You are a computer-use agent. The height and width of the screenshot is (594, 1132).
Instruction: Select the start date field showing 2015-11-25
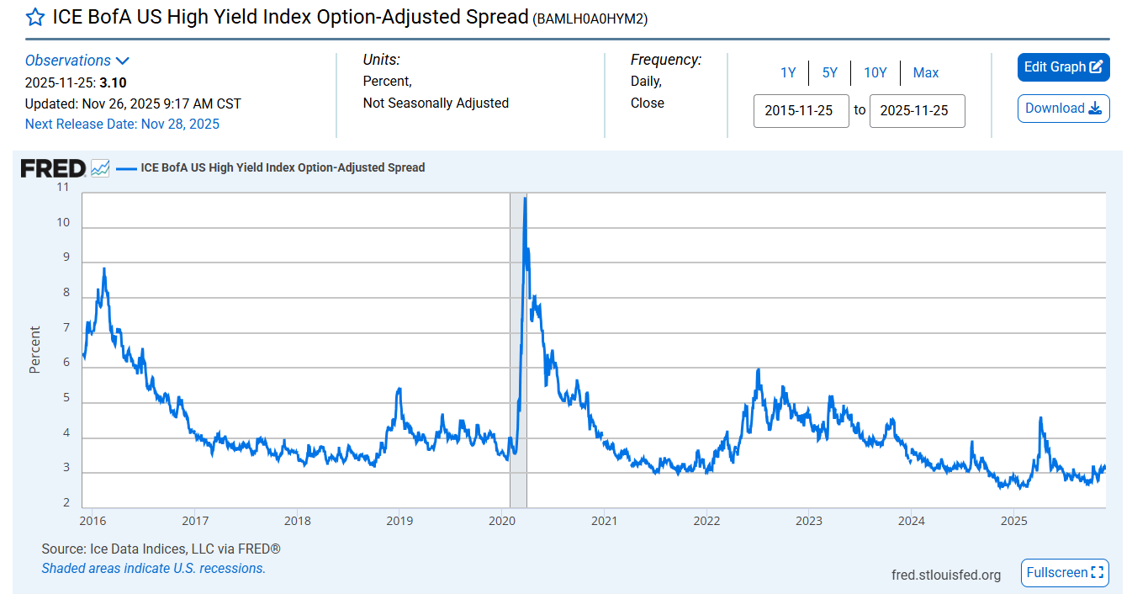click(801, 110)
